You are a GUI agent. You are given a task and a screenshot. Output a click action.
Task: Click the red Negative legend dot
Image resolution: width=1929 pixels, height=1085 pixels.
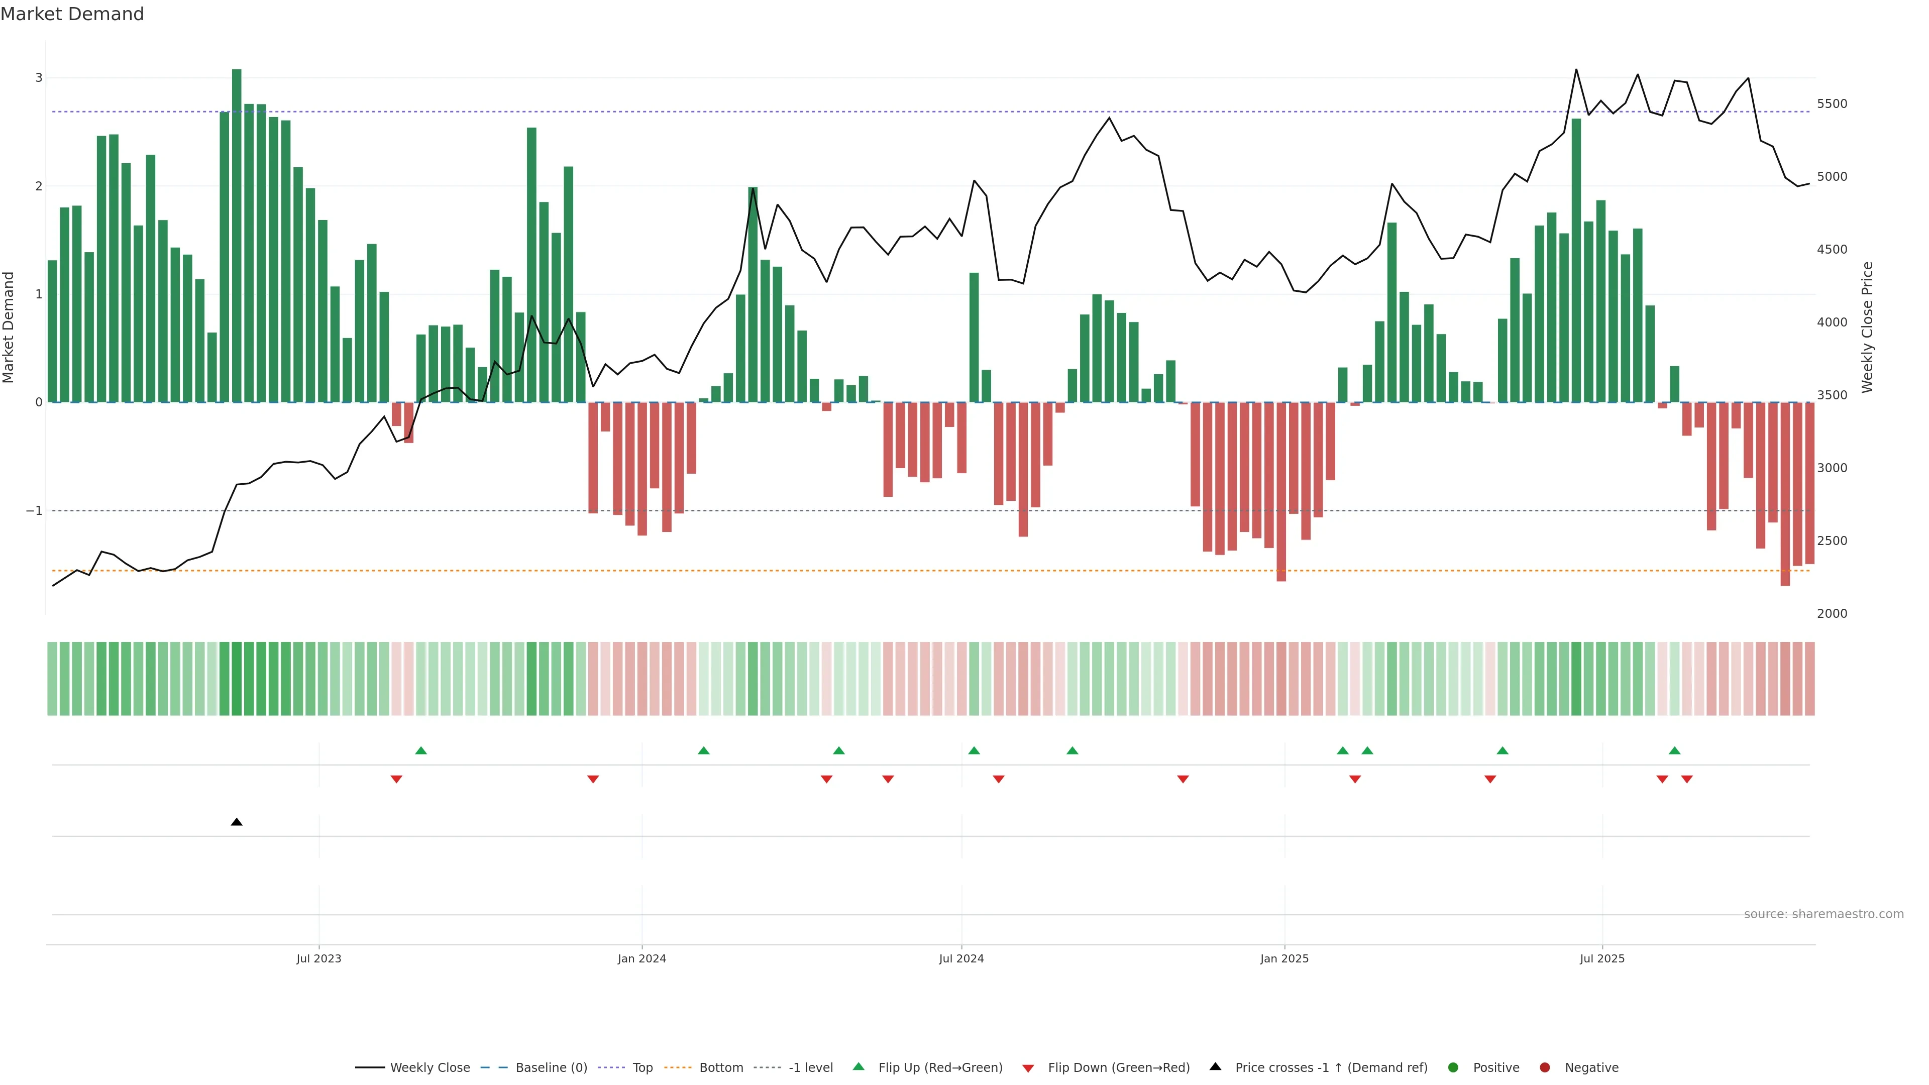(x=1545, y=1067)
